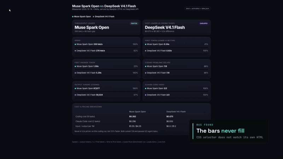Click the DeepSeek V4.1 Flash 5.29s row

[106, 73]
